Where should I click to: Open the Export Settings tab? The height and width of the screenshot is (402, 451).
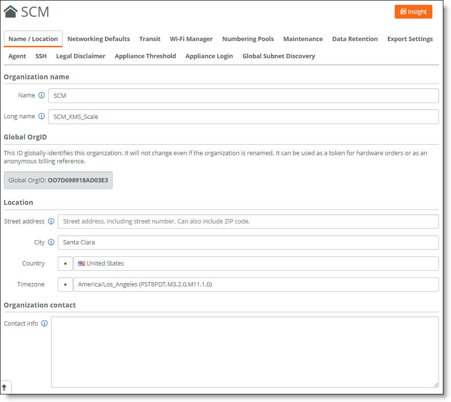tap(410, 39)
